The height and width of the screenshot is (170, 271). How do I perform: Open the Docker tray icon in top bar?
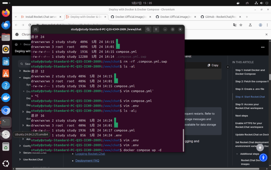point(238,3)
